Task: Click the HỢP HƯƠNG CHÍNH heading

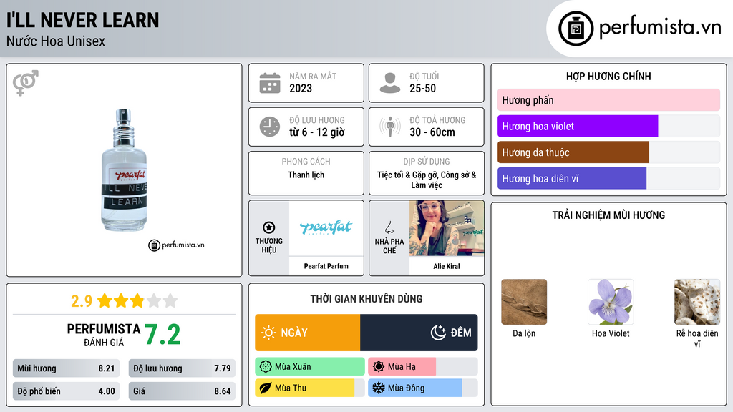Action: [608, 76]
